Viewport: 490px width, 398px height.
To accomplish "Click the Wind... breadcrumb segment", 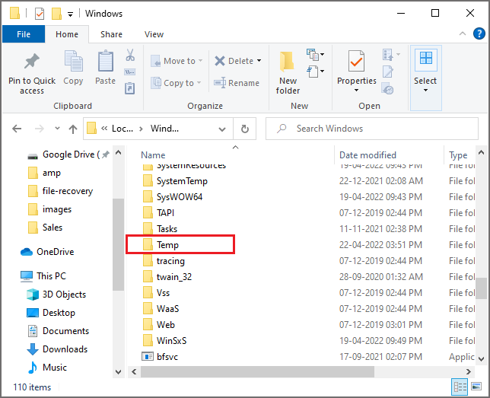I will pyautogui.click(x=164, y=129).
